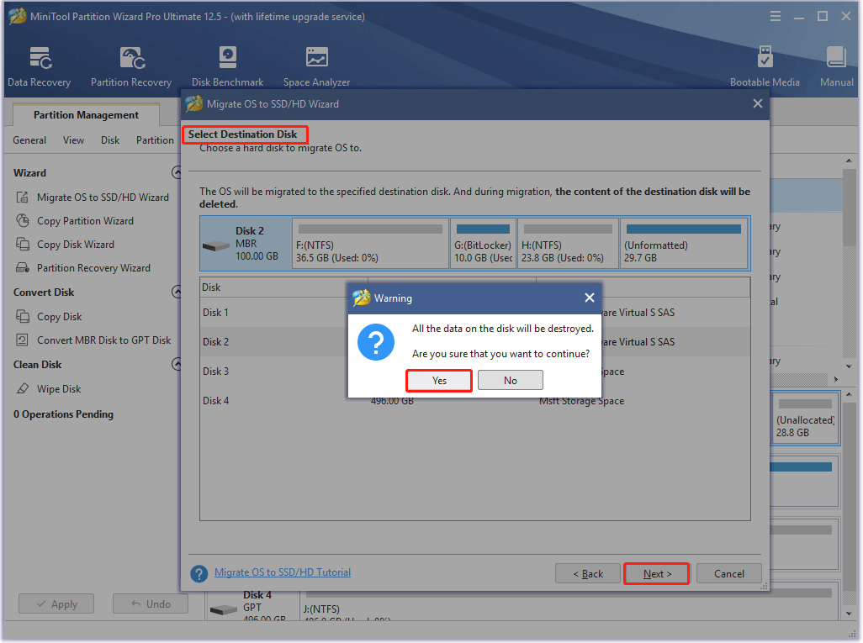The image size is (863, 643).
Task: Collapse the Convert Disk section
Action: point(177,293)
